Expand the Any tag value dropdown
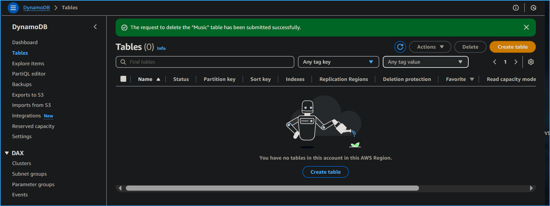This screenshot has height=206, width=550. coord(425,62)
